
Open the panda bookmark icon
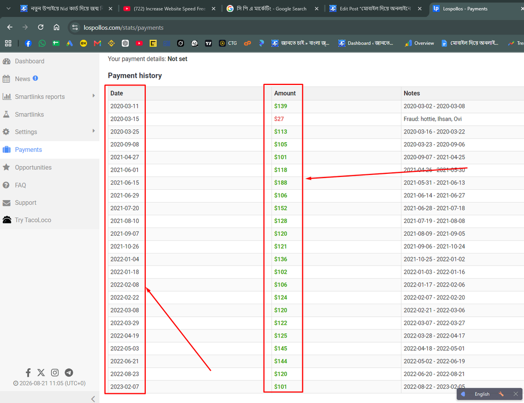[x=194, y=43]
